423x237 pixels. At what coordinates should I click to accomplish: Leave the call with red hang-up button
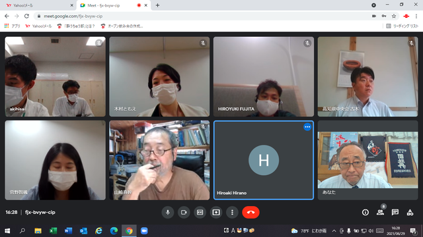(x=250, y=212)
